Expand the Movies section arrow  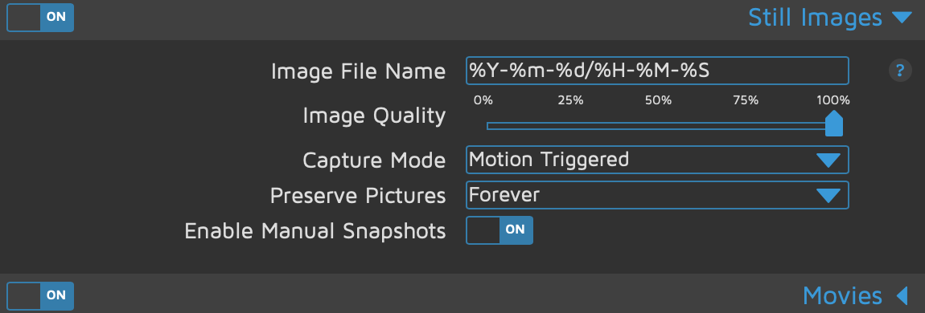point(902,295)
